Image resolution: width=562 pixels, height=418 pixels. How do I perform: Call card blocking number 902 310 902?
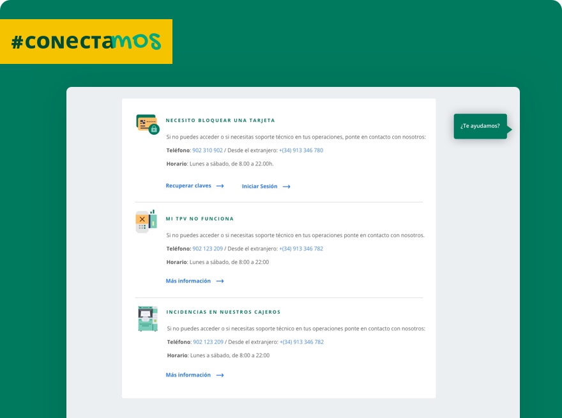point(208,151)
